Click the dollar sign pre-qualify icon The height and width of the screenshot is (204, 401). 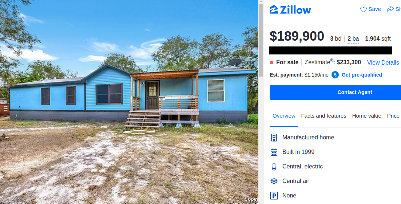pos(335,75)
